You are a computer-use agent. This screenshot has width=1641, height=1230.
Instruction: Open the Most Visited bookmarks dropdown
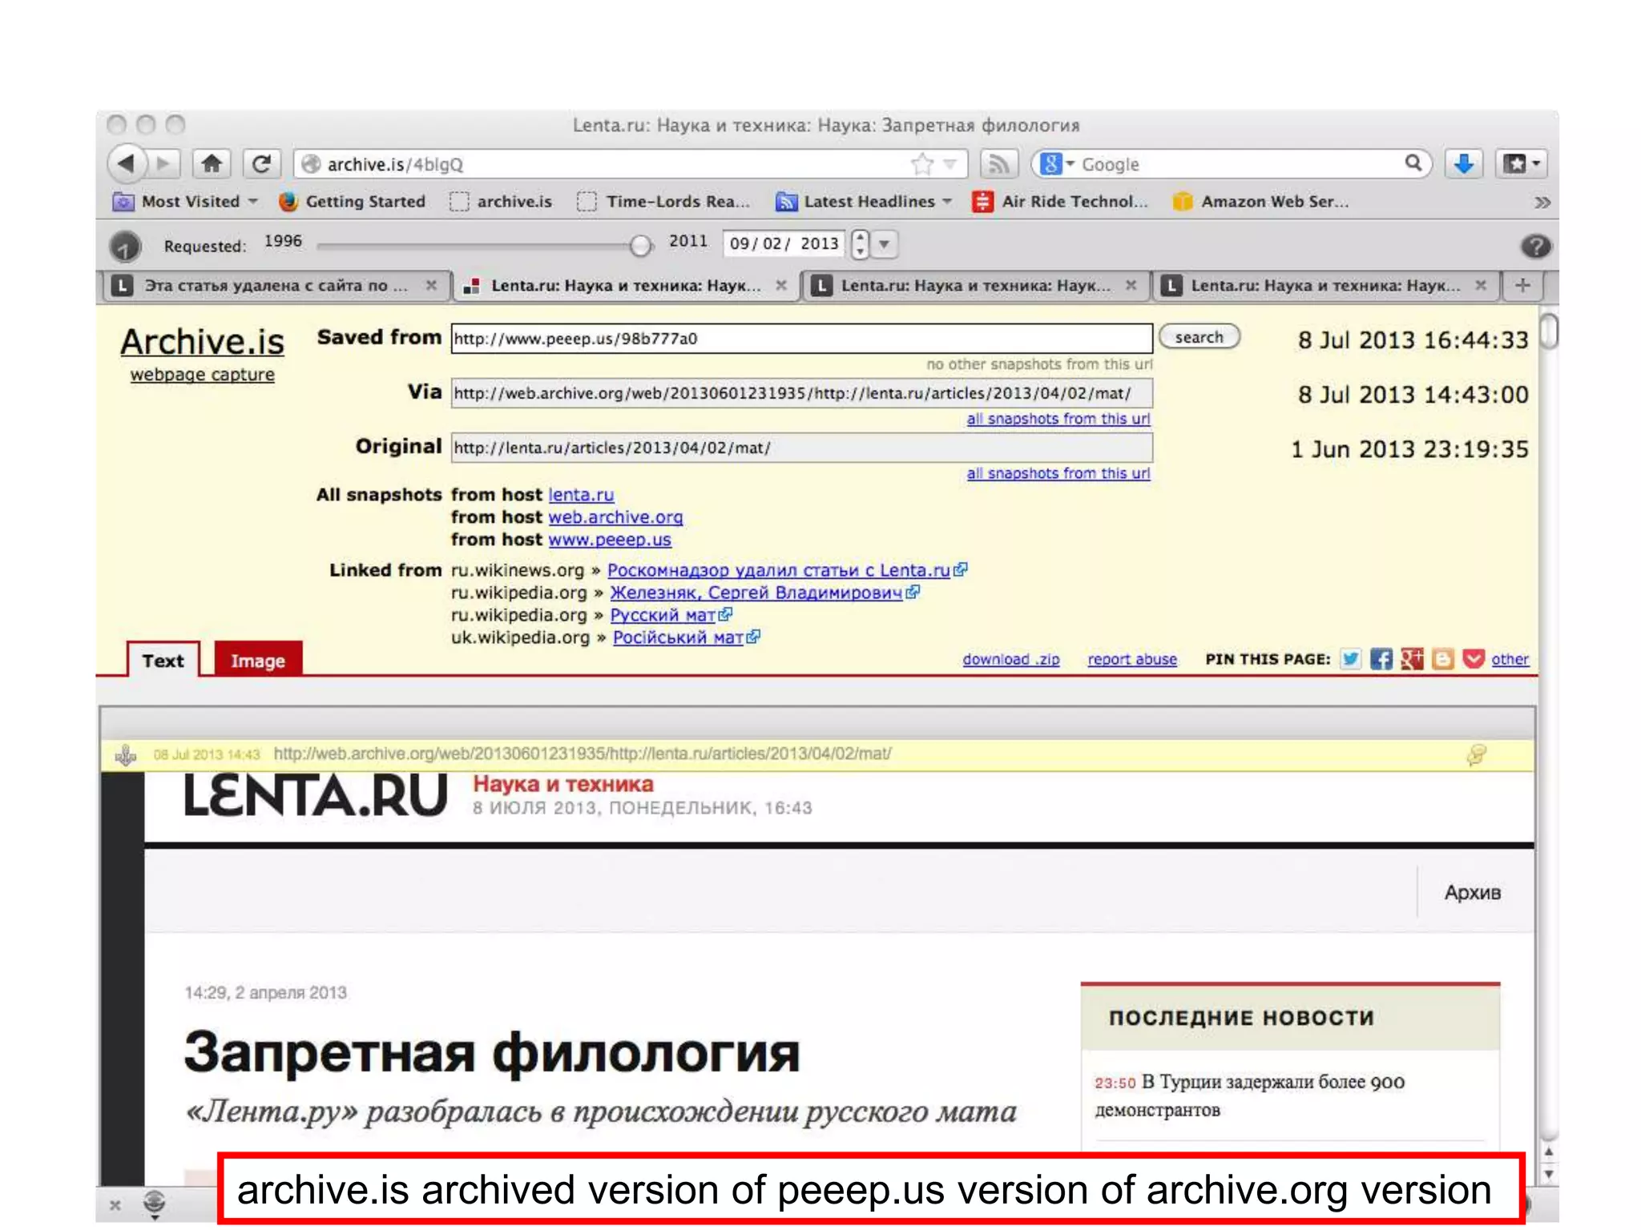coord(185,202)
